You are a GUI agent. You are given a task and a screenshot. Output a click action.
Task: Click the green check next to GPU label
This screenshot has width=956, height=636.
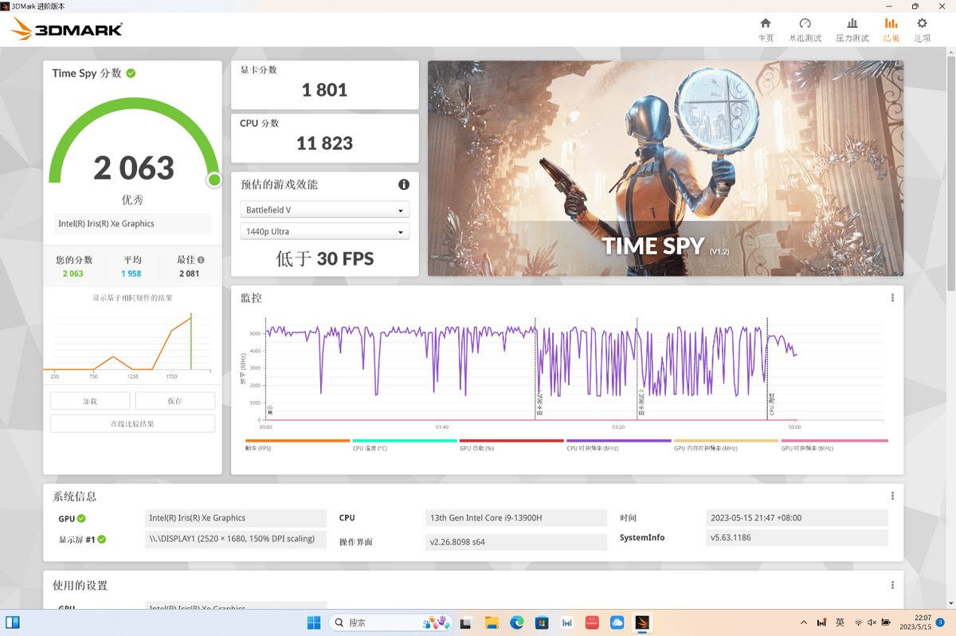(x=81, y=519)
